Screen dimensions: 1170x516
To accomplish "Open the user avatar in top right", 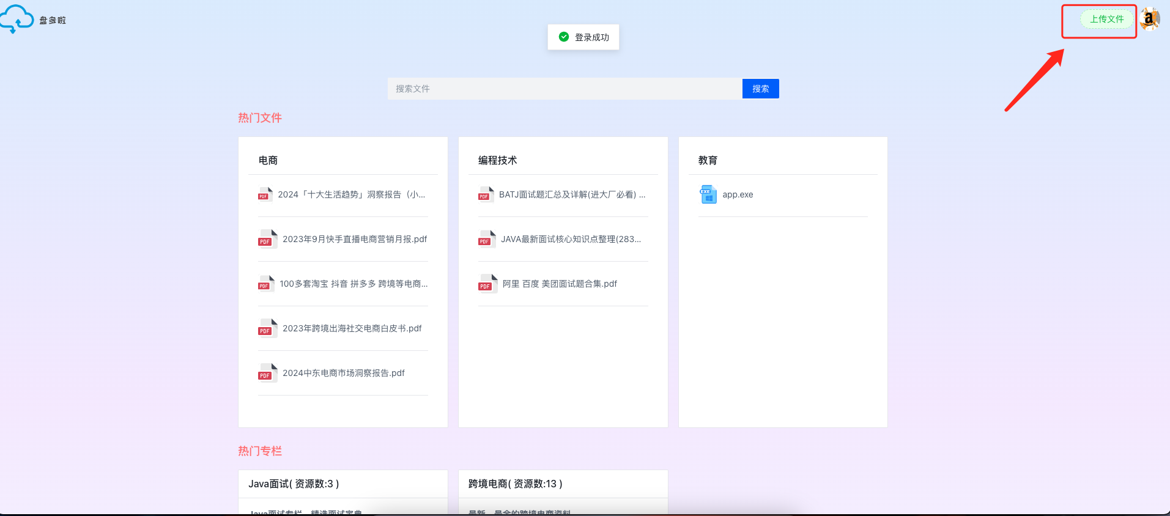I will click(x=1150, y=19).
